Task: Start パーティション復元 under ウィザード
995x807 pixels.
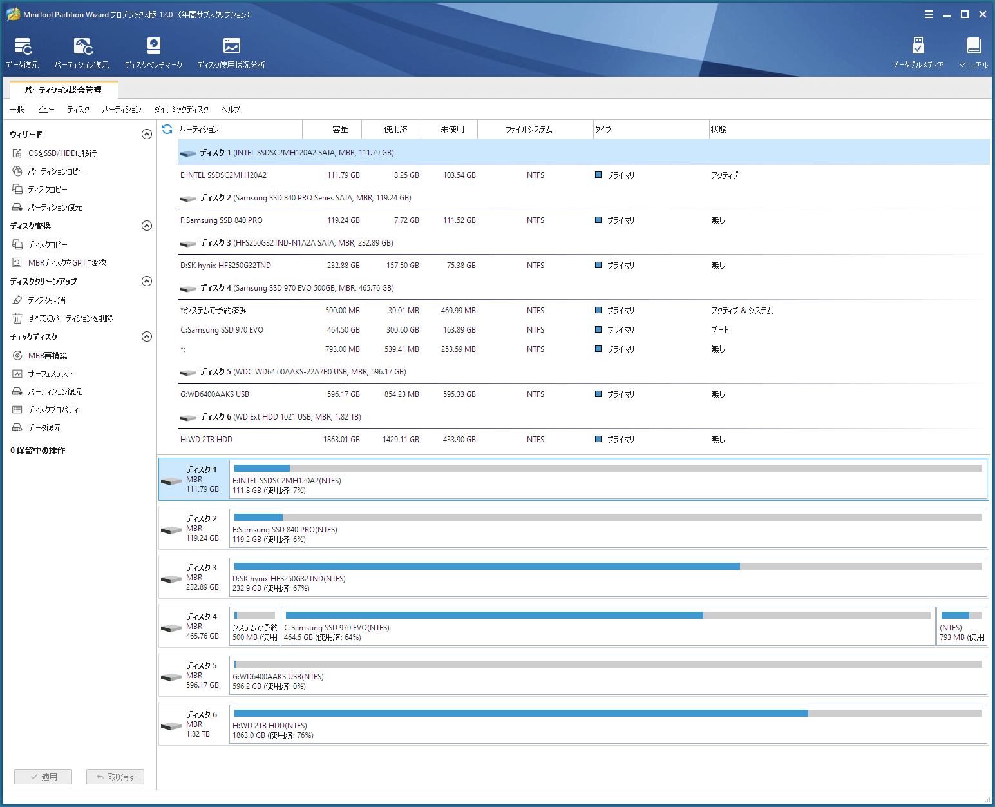Action: 48,208
